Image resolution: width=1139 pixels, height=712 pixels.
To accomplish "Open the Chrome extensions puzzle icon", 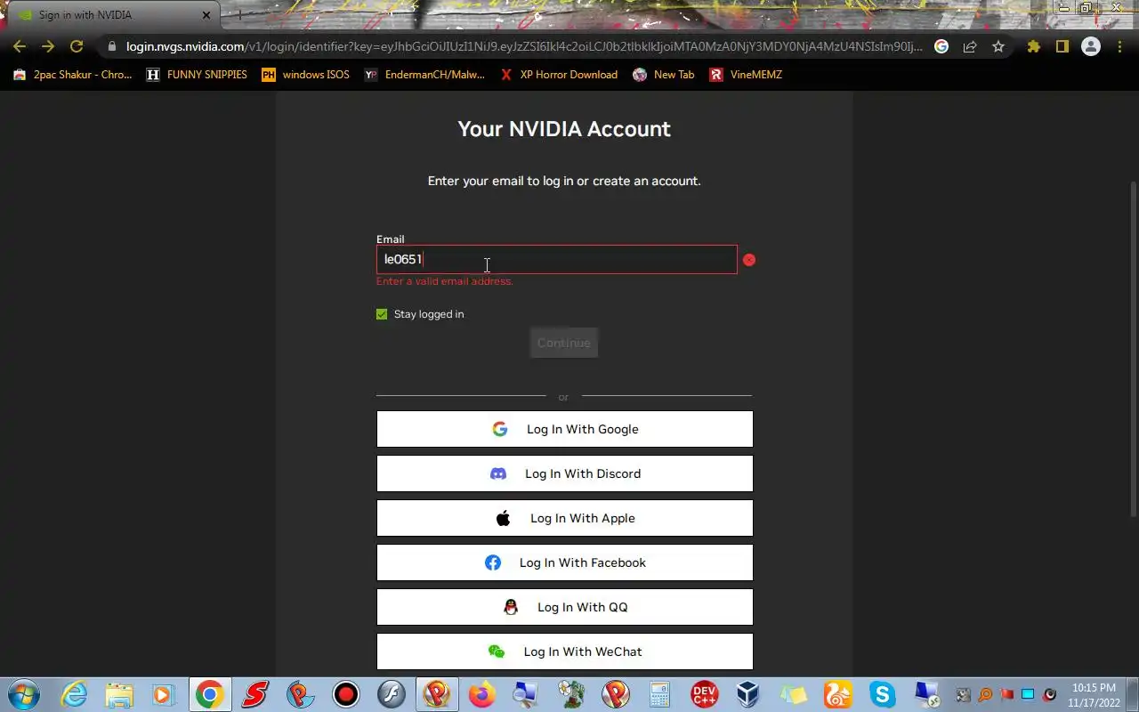I will [1034, 46].
